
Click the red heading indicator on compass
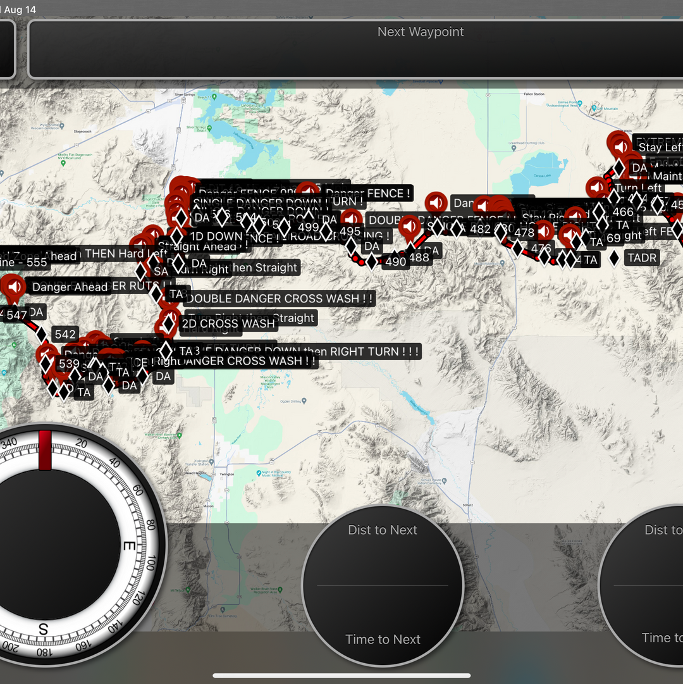click(x=45, y=450)
